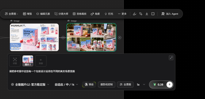Open the 自适应 / 中 / 1k size dropdown
The width and height of the screenshot is (205, 99).
[x=66, y=85]
